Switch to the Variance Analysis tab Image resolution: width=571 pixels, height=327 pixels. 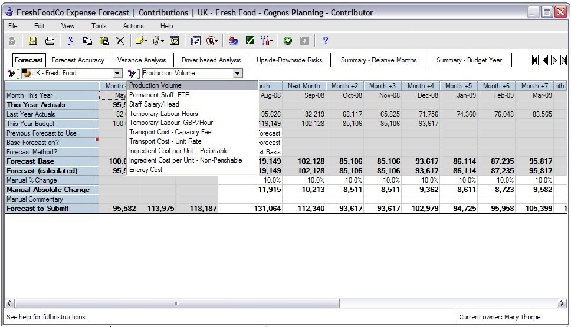pyautogui.click(x=142, y=60)
